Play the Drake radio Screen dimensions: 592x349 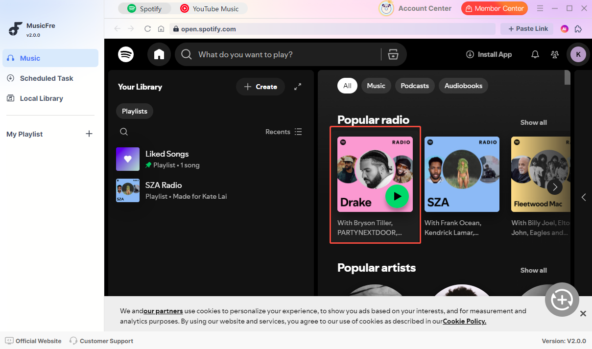(x=397, y=196)
